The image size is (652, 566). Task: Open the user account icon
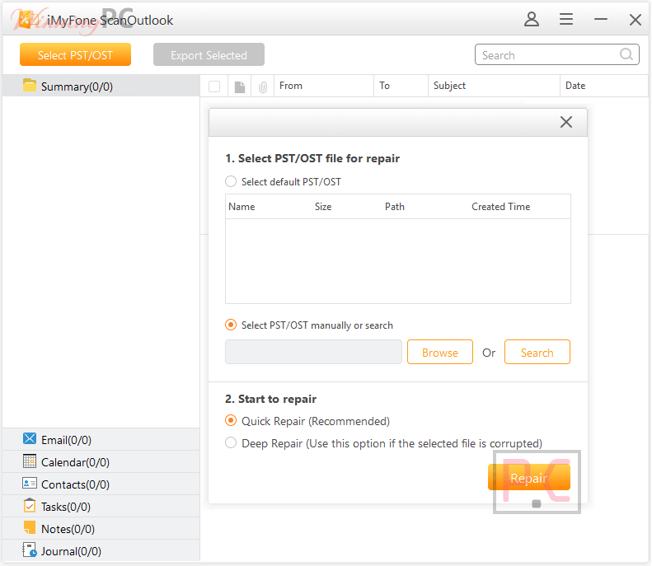click(x=531, y=19)
